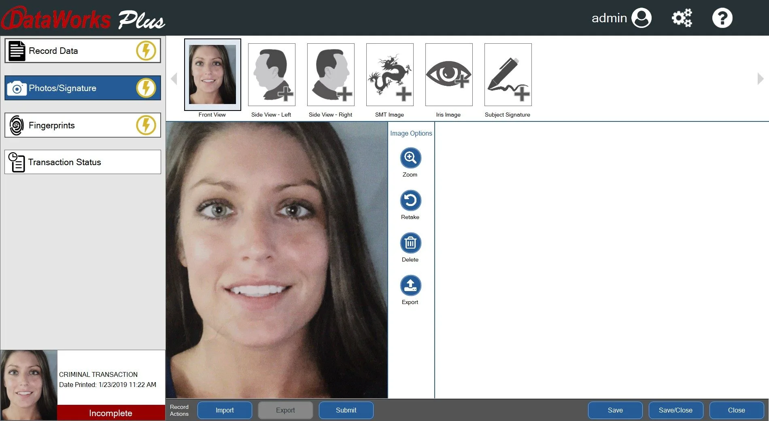Image resolution: width=769 pixels, height=421 pixels.
Task: Select the Front View thumbnail
Action: tap(212, 75)
